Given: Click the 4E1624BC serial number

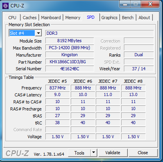Looking at the screenshot, I should (x=70, y=69).
